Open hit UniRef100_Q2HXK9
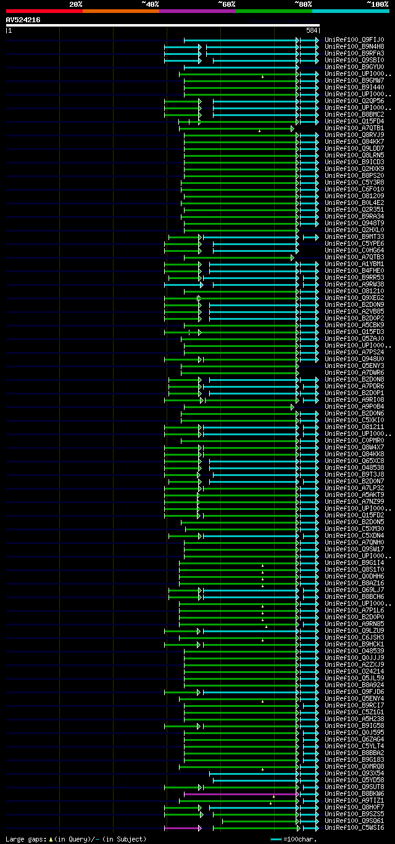 pos(354,169)
